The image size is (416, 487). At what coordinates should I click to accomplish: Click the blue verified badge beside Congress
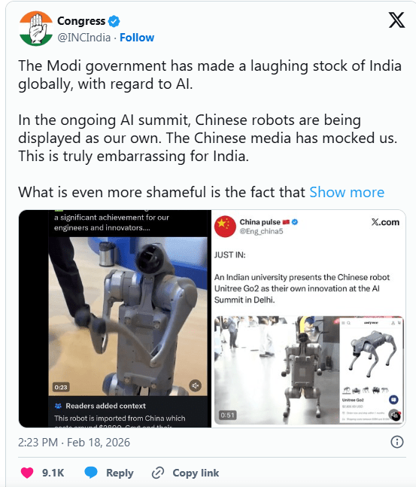(114, 21)
